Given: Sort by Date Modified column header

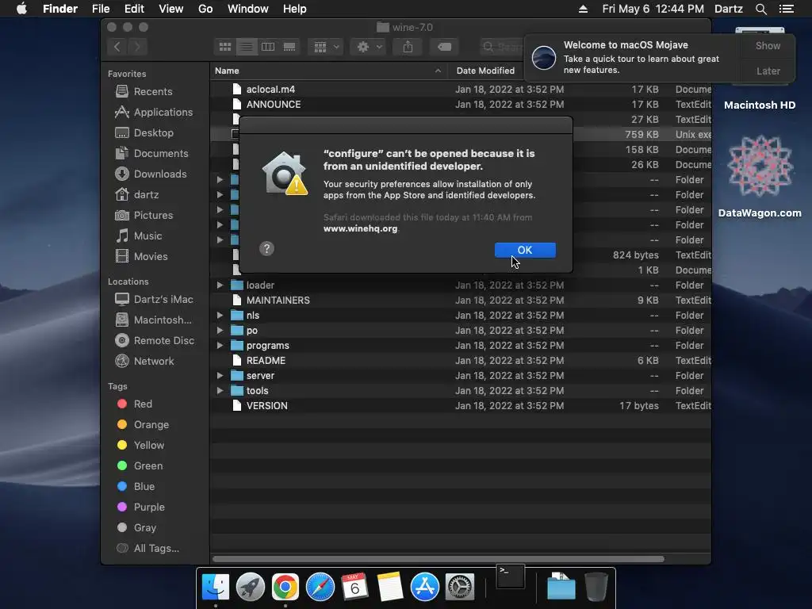Looking at the screenshot, I should click(485, 71).
